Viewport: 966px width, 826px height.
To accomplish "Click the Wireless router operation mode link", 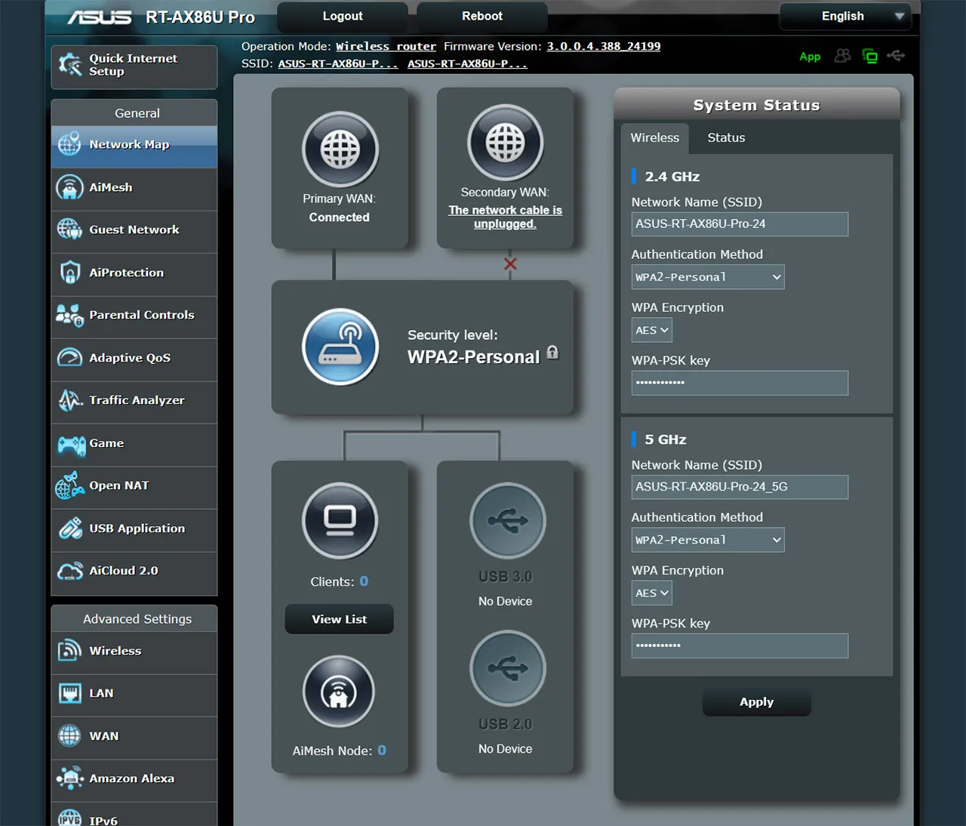I will coord(386,47).
